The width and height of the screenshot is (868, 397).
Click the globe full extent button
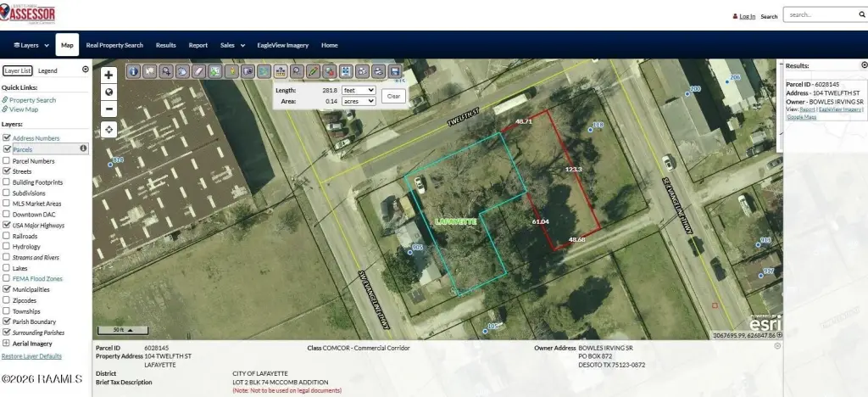coord(108,92)
